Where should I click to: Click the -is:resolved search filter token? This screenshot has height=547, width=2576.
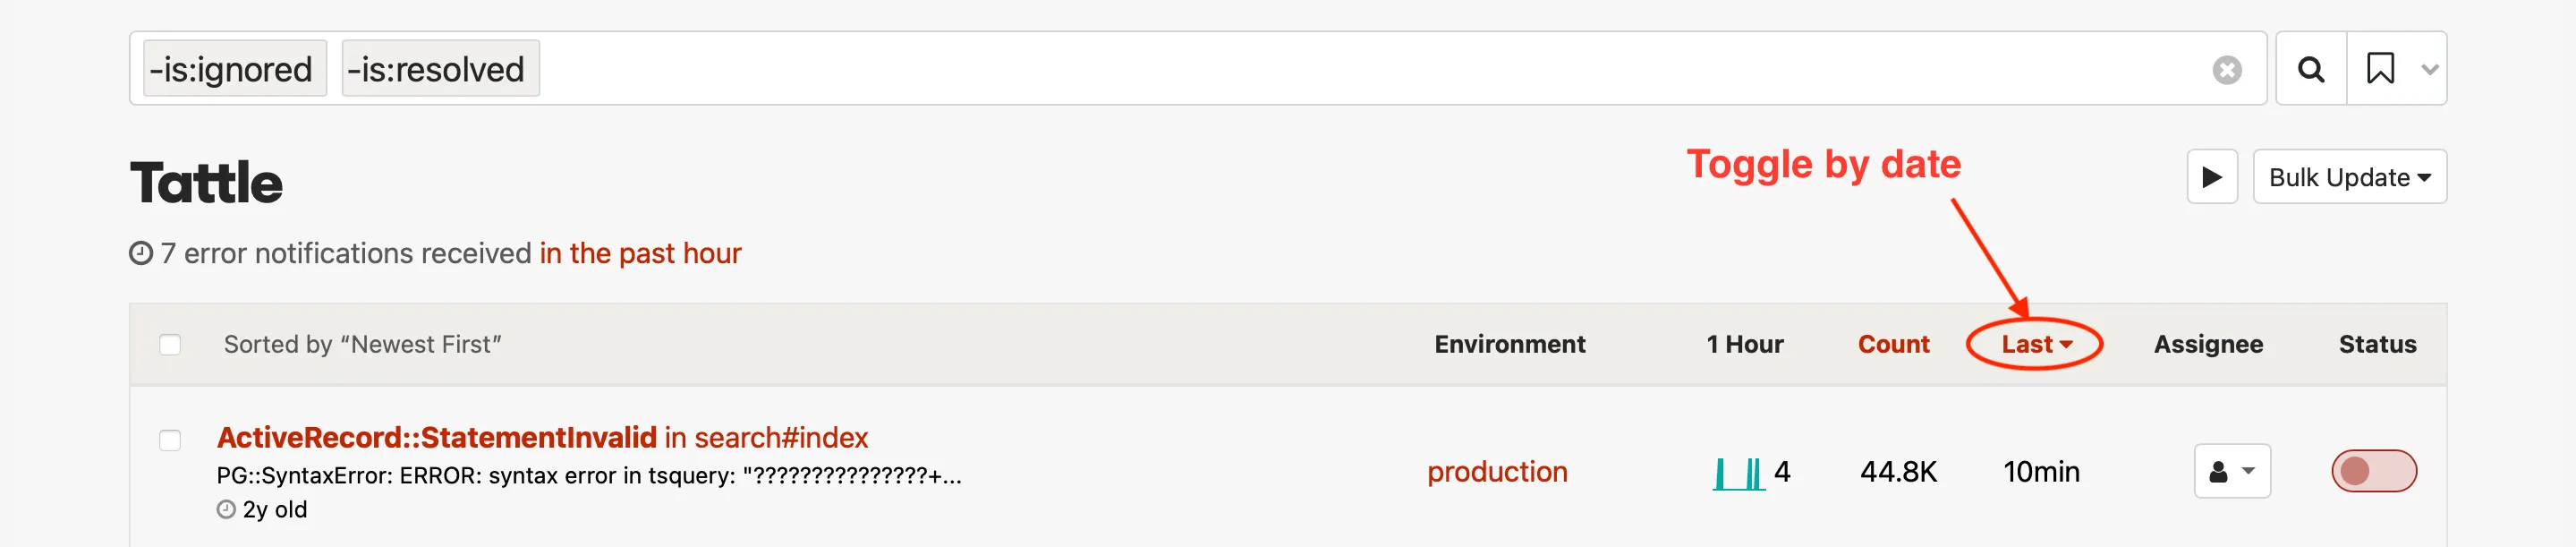click(439, 69)
